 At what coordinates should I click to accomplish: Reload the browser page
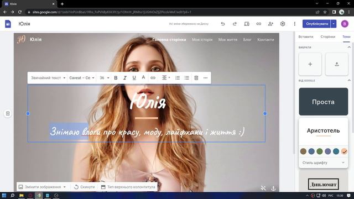[20, 12]
